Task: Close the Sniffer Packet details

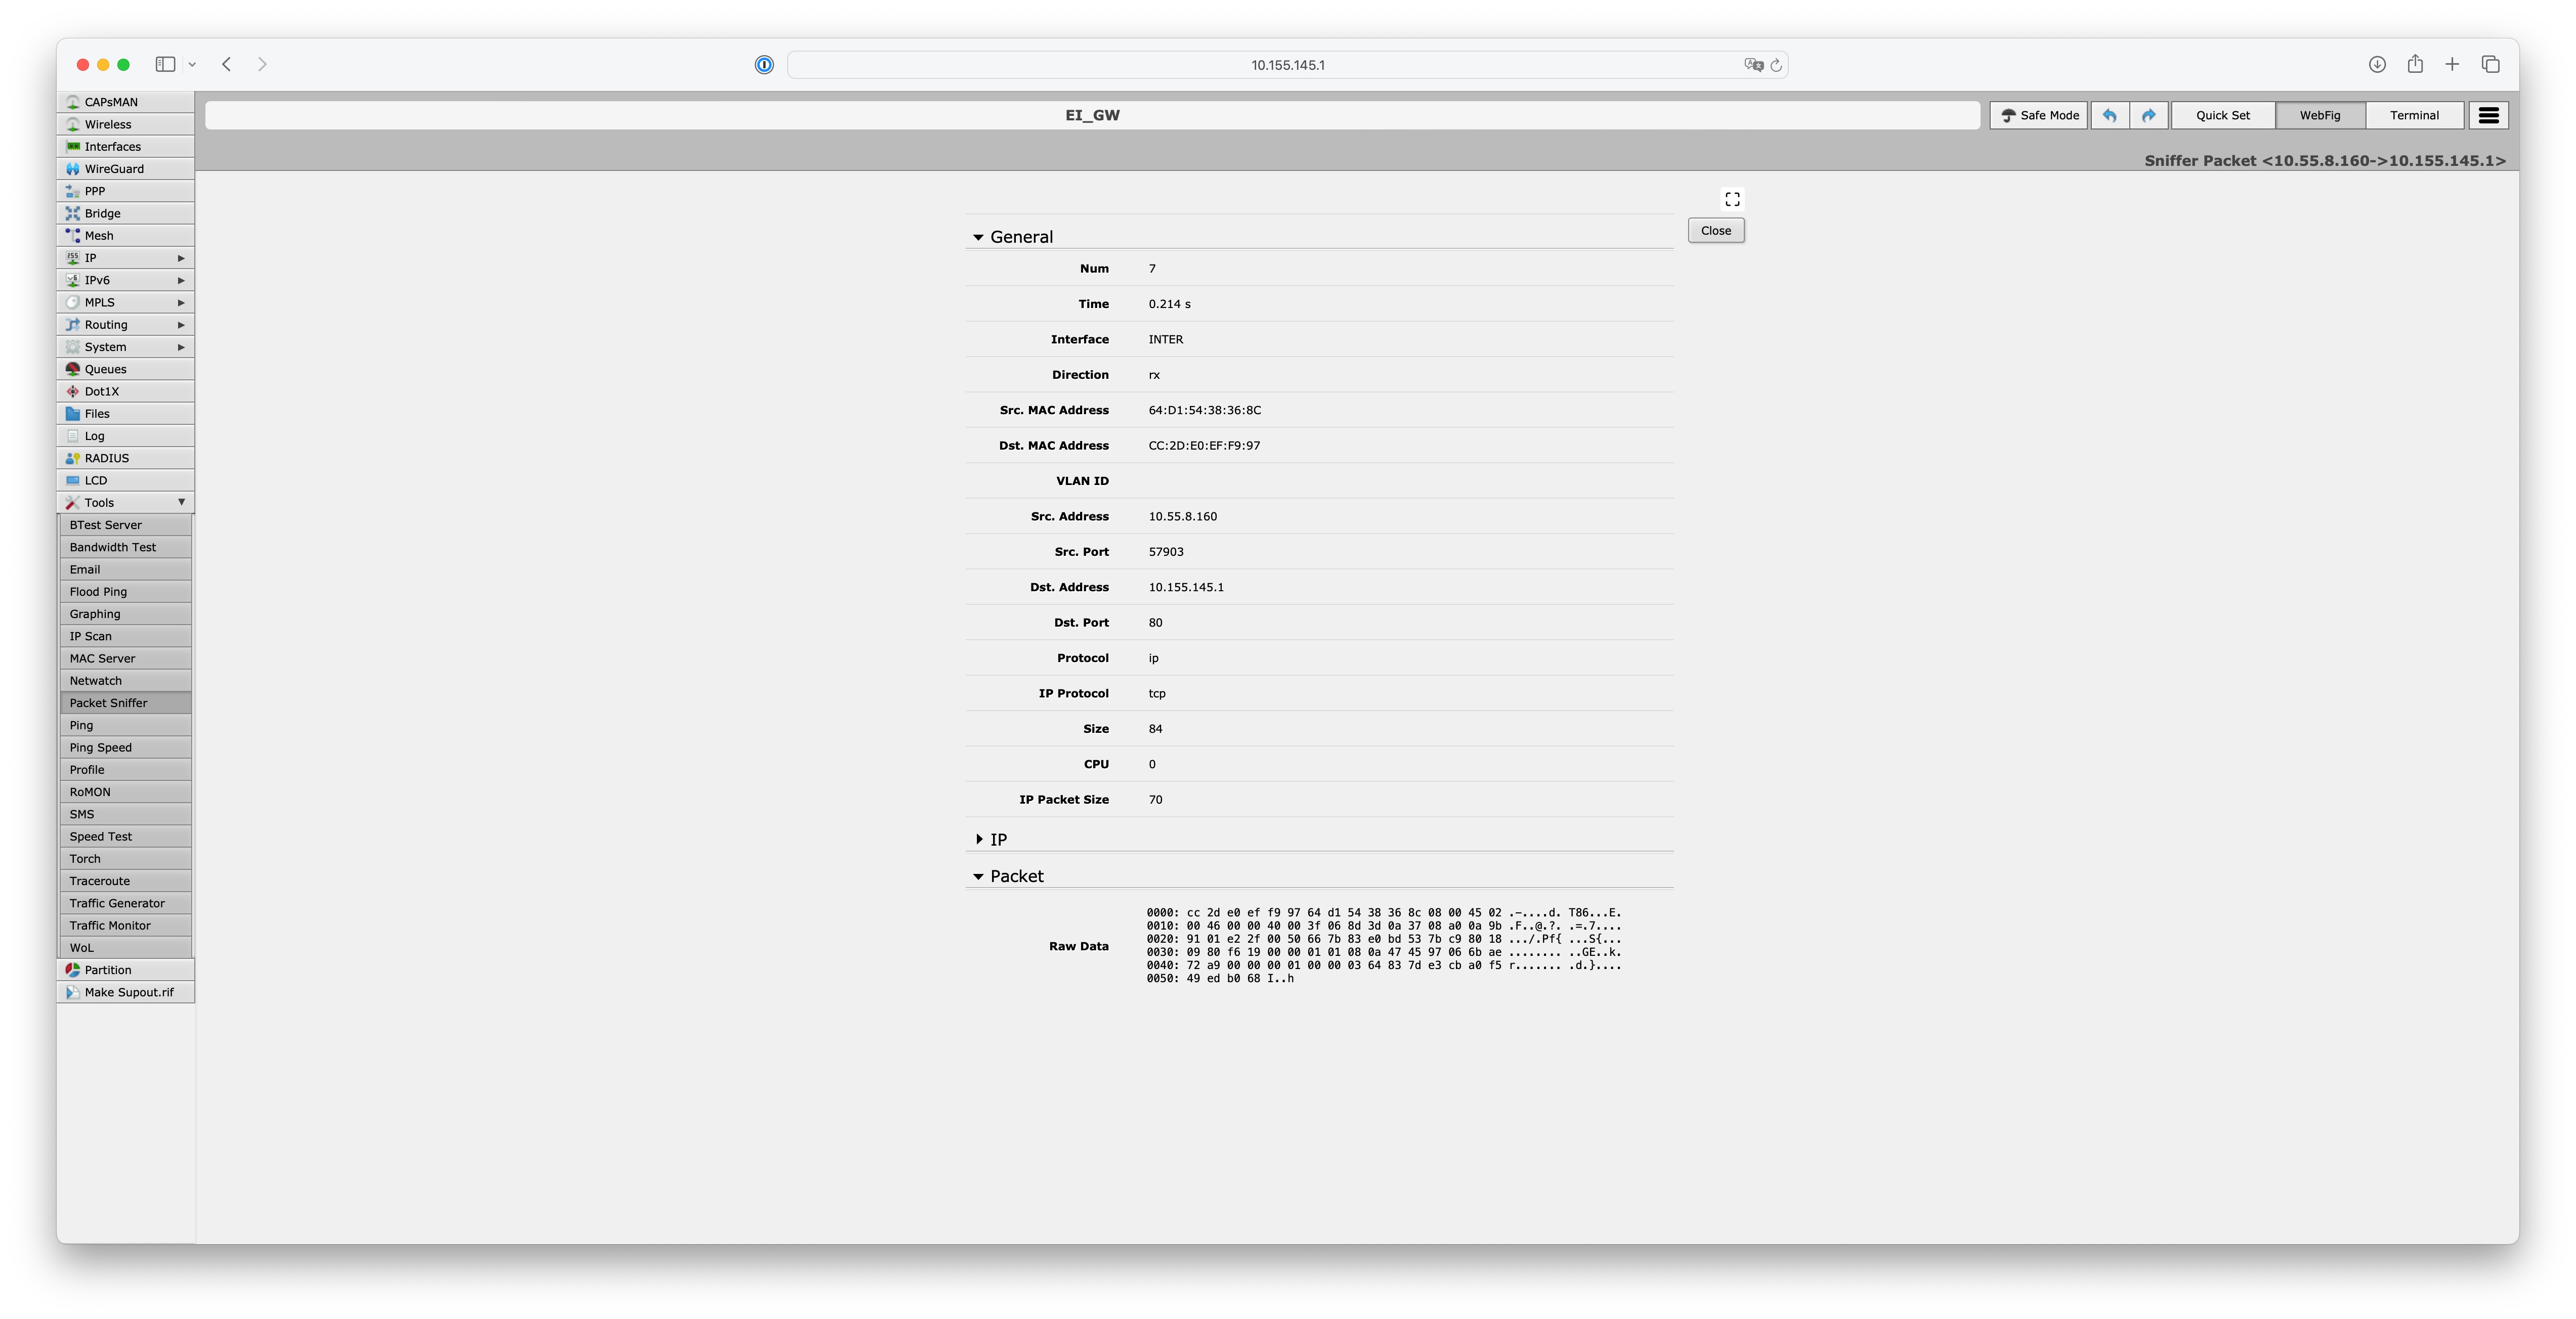Action: pyautogui.click(x=1715, y=230)
